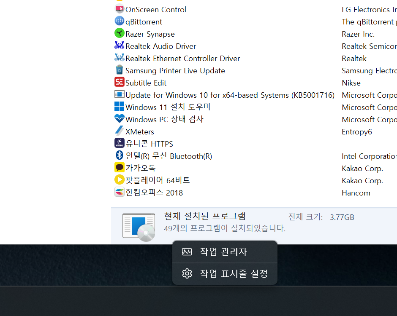The width and height of the screenshot is (397, 316).
Task: Click the 카카오톡 yellow chat icon
Action: pos(119,167)
